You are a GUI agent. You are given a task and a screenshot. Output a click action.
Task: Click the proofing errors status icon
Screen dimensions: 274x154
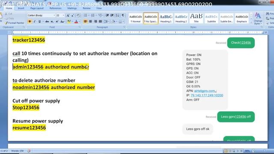tap(29, 151)
